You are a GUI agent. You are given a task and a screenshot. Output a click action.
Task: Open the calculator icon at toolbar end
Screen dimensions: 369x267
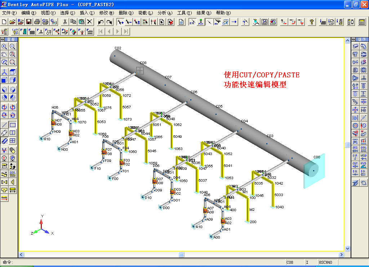click(362, 22)
